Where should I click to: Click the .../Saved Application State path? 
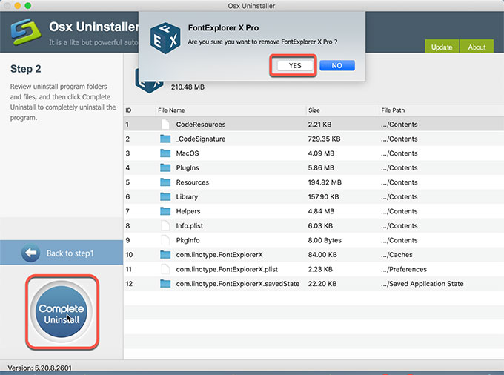pos(422,283)
